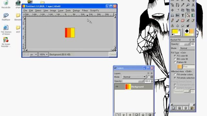Screen dimensions: 207x116
Task: Select the Blend gradient tool
Action: 193,15
